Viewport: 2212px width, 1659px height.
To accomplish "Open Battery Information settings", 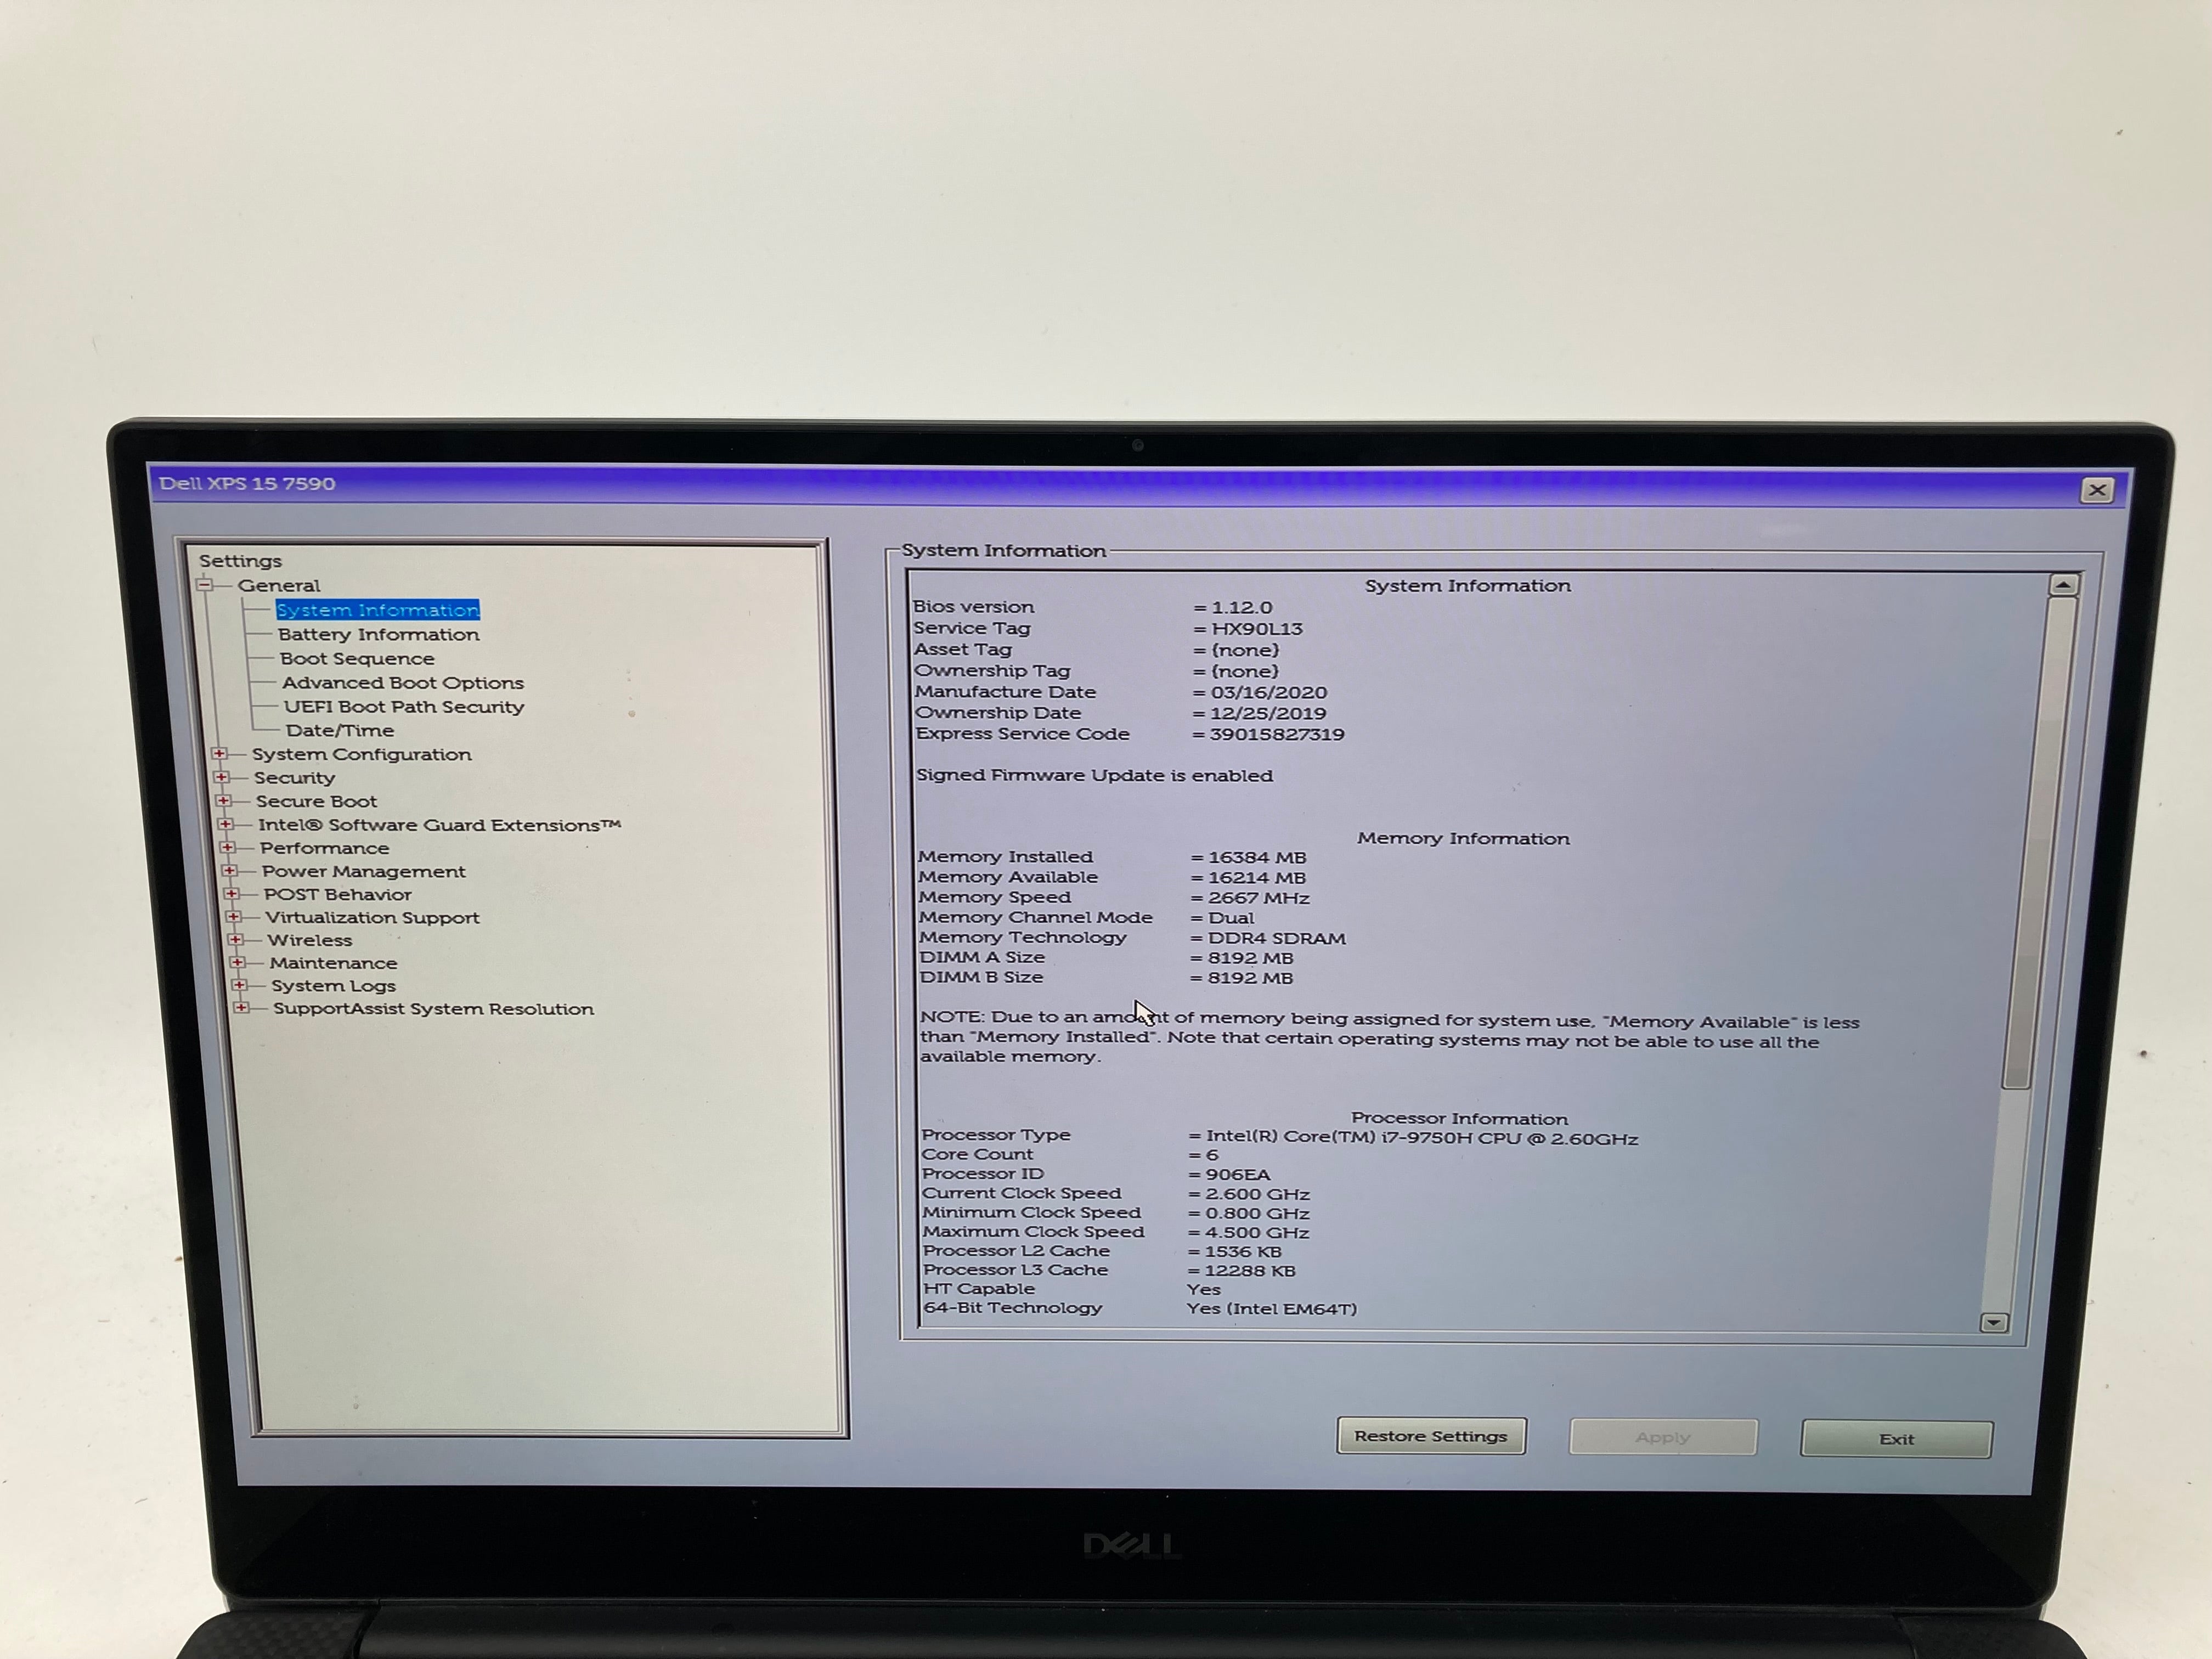I will pos(379,634).
